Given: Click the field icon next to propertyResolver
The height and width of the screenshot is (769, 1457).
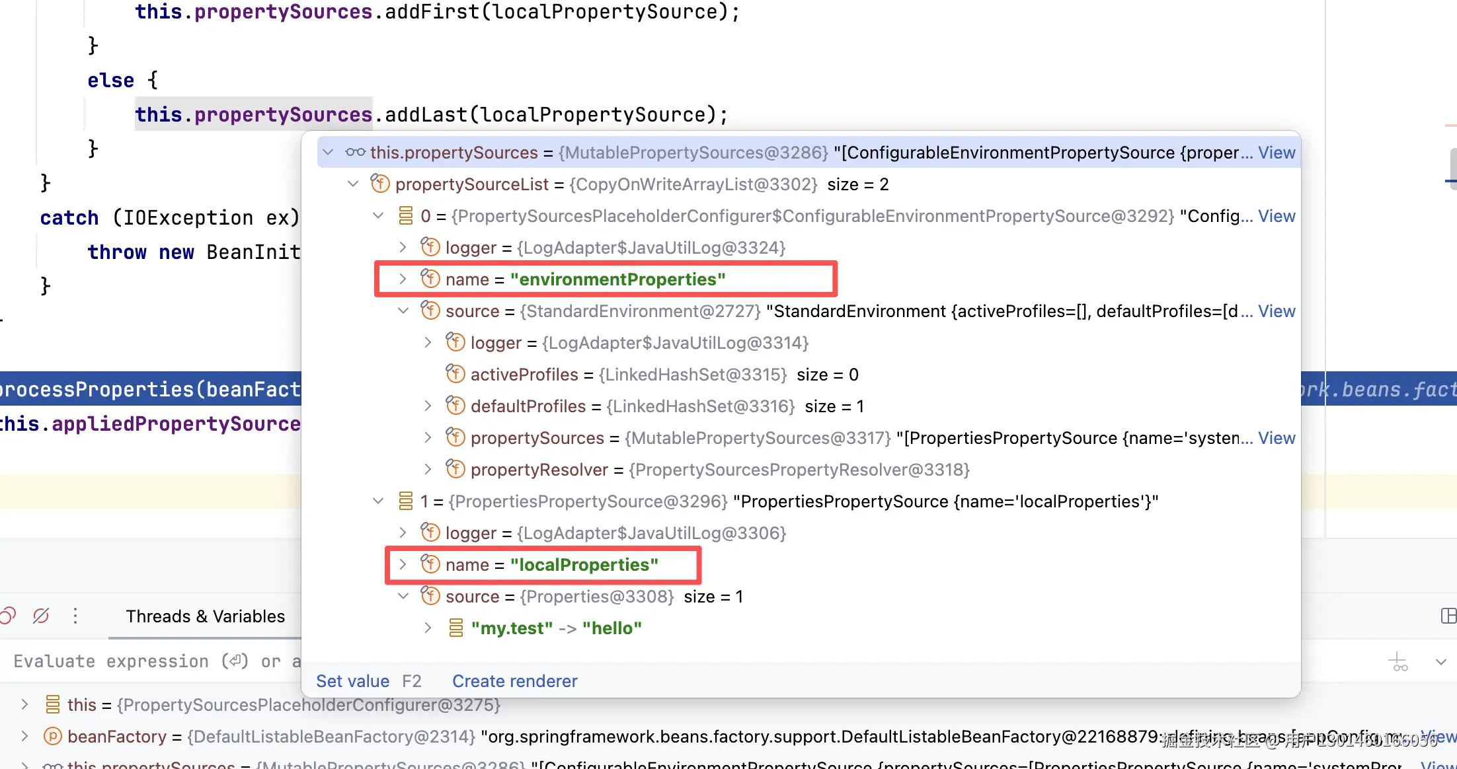Looking at the screenshot, I should point(455,470).
